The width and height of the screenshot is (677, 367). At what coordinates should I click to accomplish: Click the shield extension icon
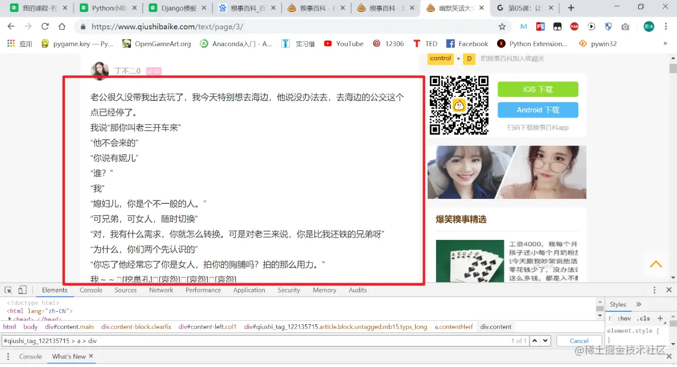(608, 26)
